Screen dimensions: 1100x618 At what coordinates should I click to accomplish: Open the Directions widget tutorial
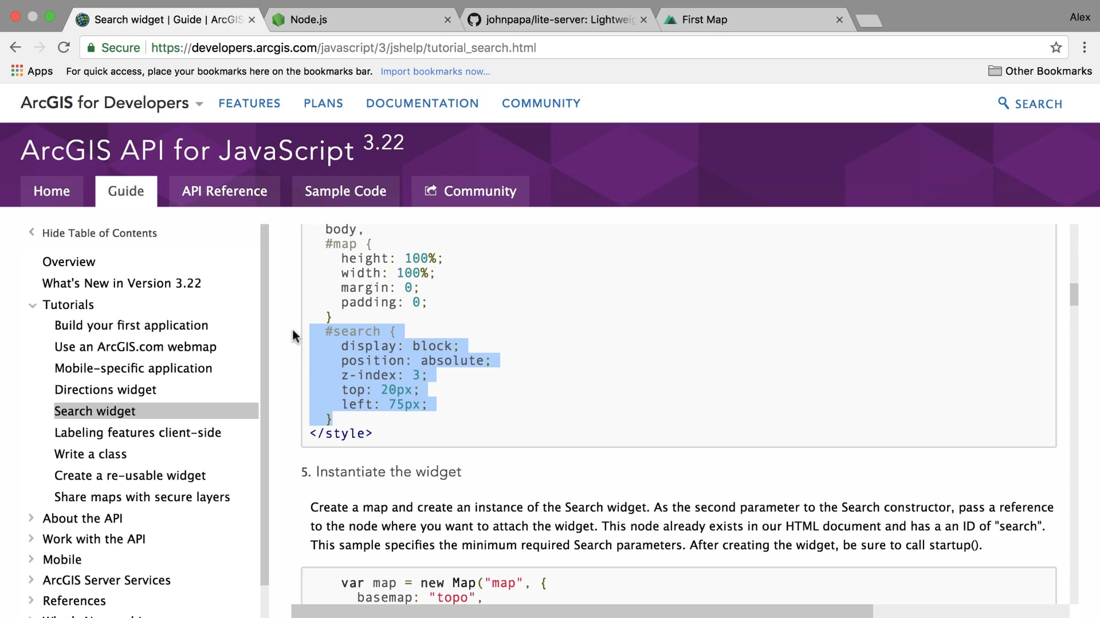click(x=105, y=390)
